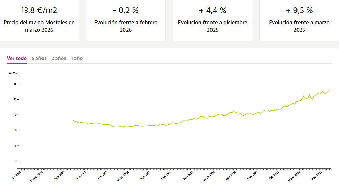
Task: Click the 13,8 €/m2 price value
Action: click(39, 10)
